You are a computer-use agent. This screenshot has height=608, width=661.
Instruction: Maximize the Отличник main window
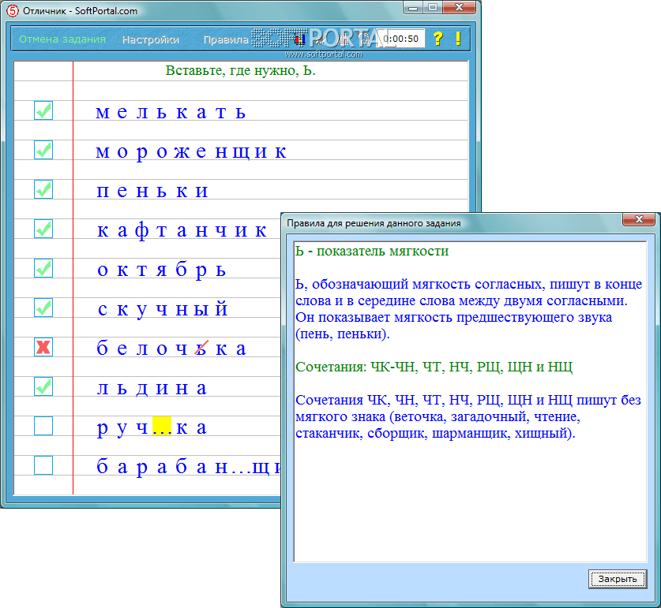click(x=433, y=8)
